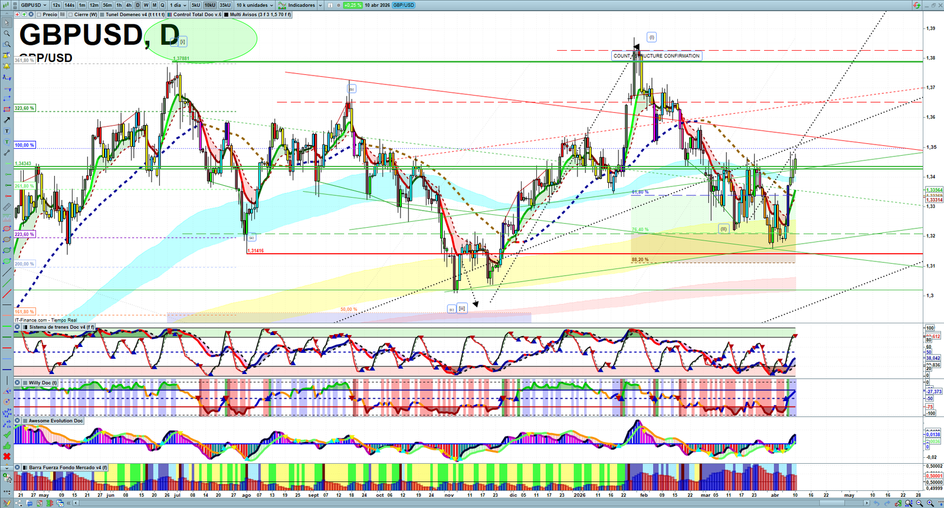Image resolution: width=944 pixels, height=508 pixels.
Task: Select the W weekly timeframe
Action: (146, 5)
